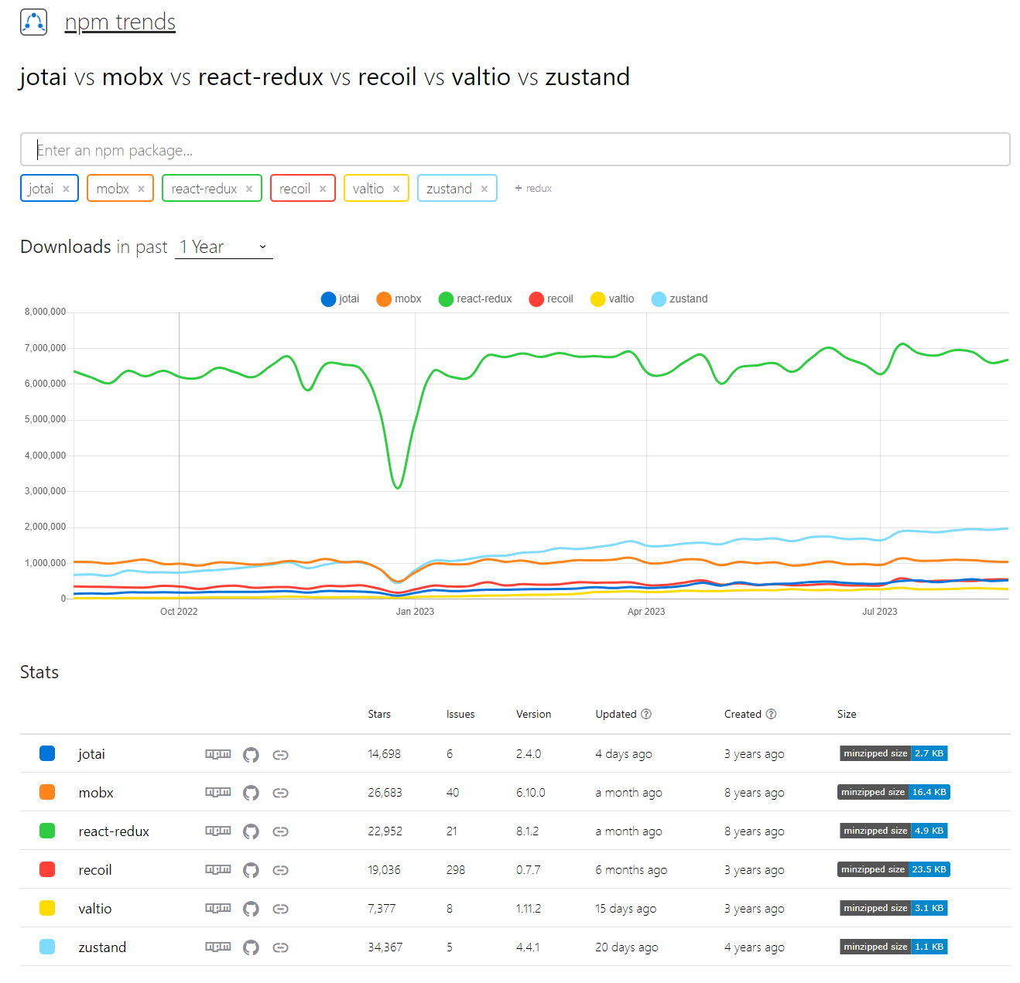Add the suggested redux package
Viewport: 1020px width, 983px height.
click(533, 189)
